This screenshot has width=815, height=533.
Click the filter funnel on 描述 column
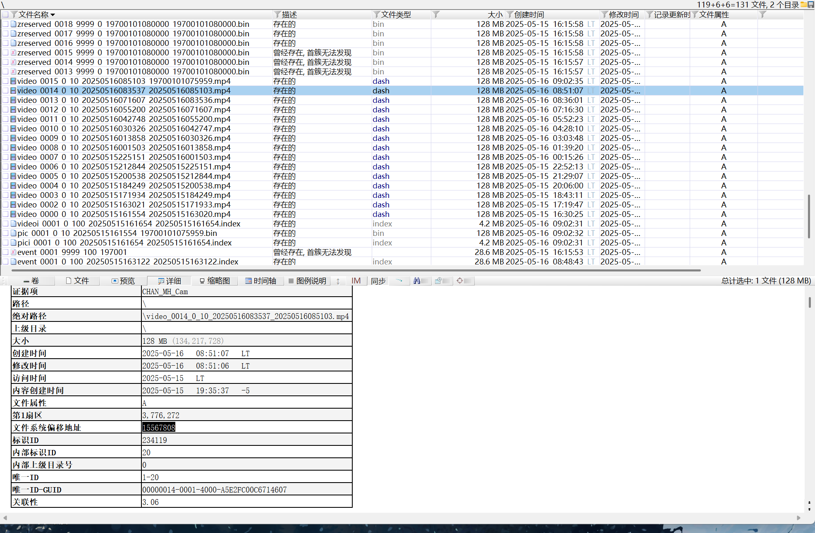[x=278, y=15]
